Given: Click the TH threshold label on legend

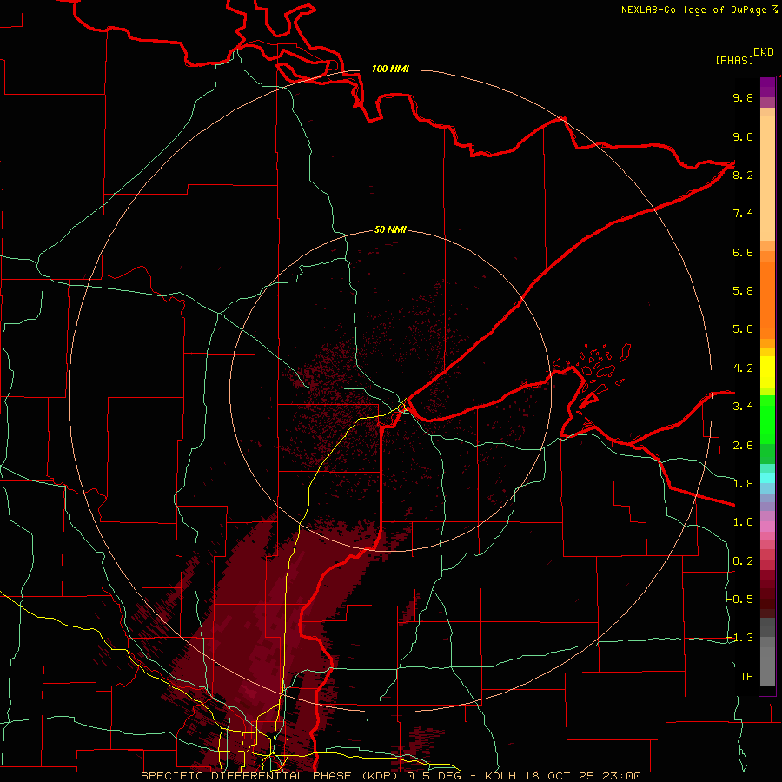Looking at the screenshot, I should 746,677.
